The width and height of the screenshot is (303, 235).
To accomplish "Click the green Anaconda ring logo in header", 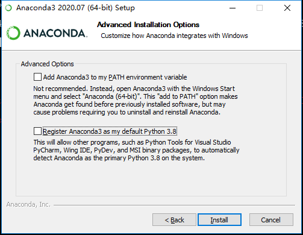I will [13, 33].
